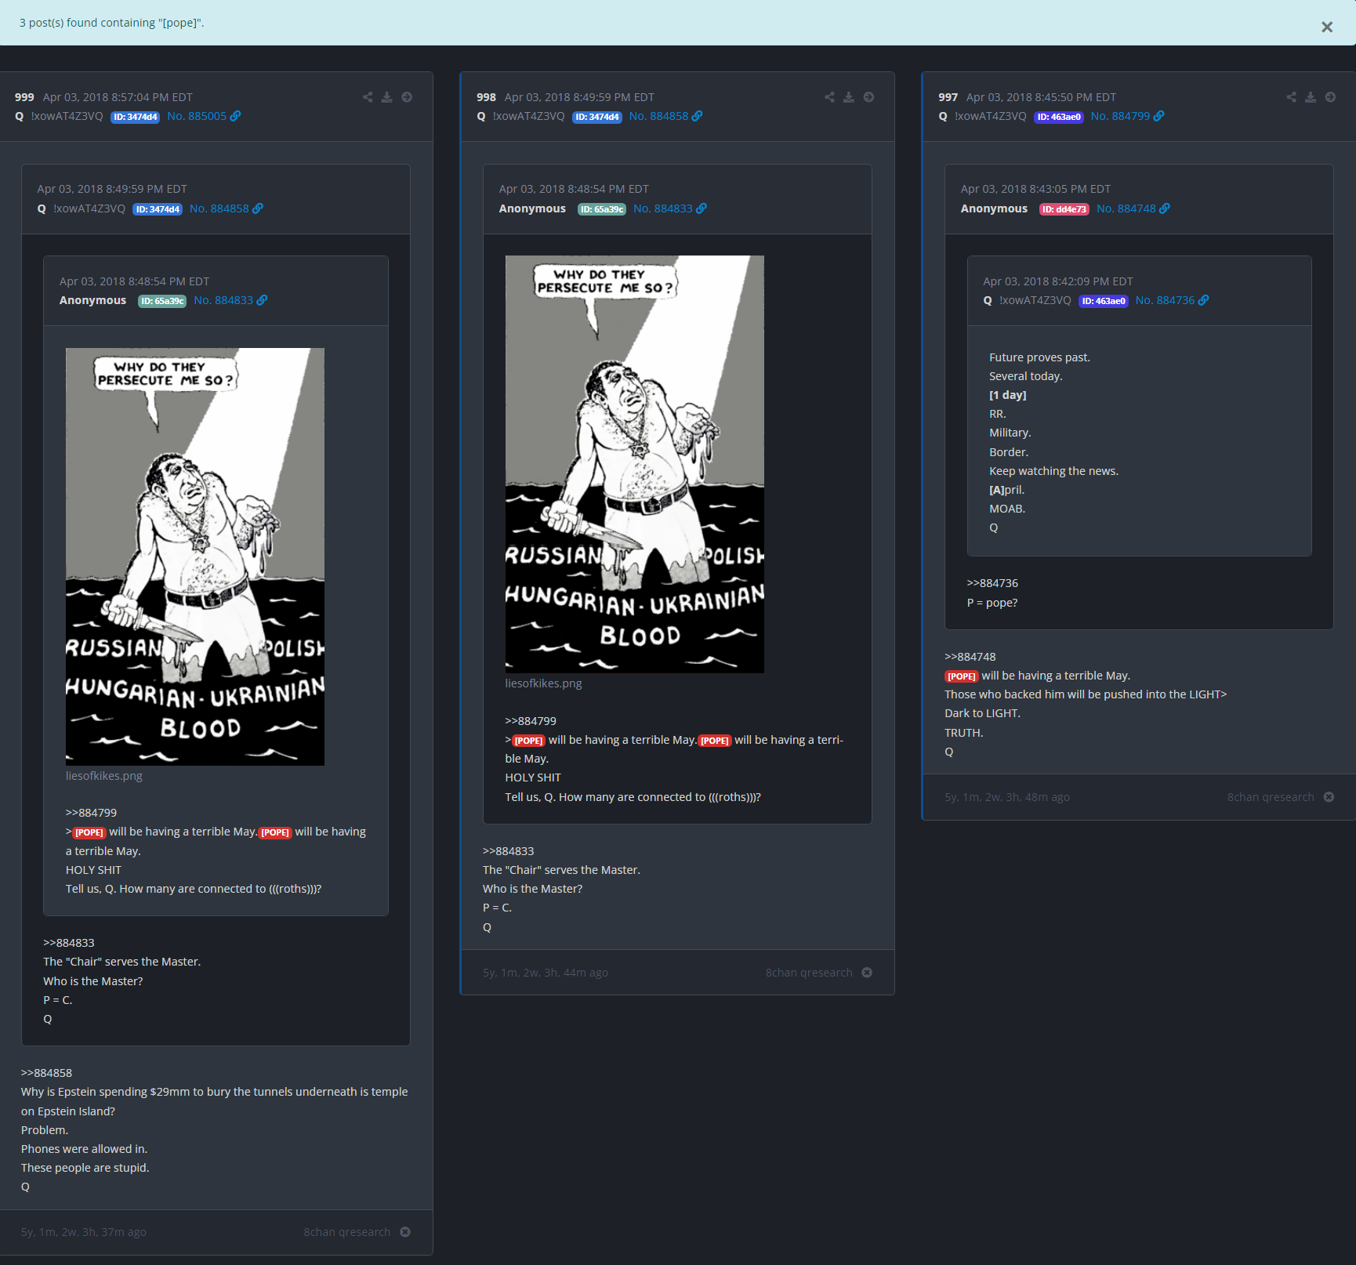Click chain icon beside No. 884858 in post 998 header
This screenshot has height=1265, width=1356.
697,116
